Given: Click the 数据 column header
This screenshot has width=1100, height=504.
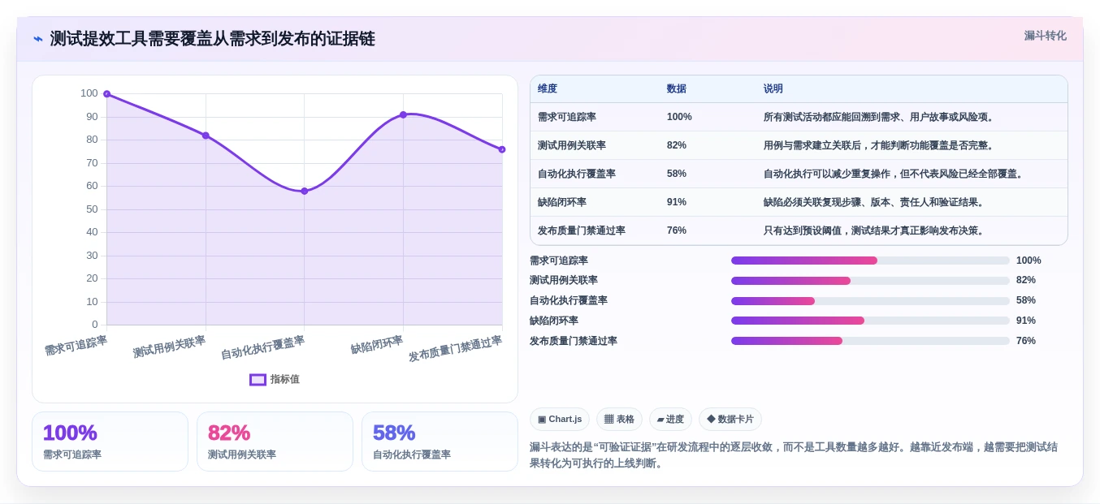Looking at the screenshot, I should 677,88.
